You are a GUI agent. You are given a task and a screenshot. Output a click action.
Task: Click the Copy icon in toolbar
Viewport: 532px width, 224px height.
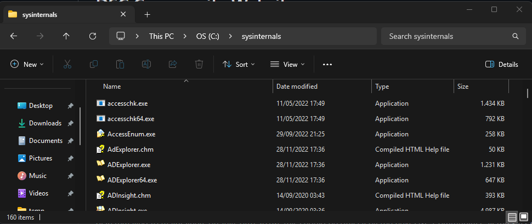(94, 65)
